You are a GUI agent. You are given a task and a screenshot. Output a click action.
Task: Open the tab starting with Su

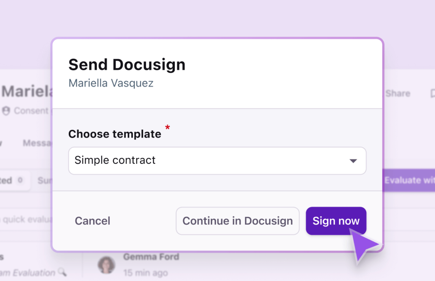pyautogui.click(x=45, y=180)
